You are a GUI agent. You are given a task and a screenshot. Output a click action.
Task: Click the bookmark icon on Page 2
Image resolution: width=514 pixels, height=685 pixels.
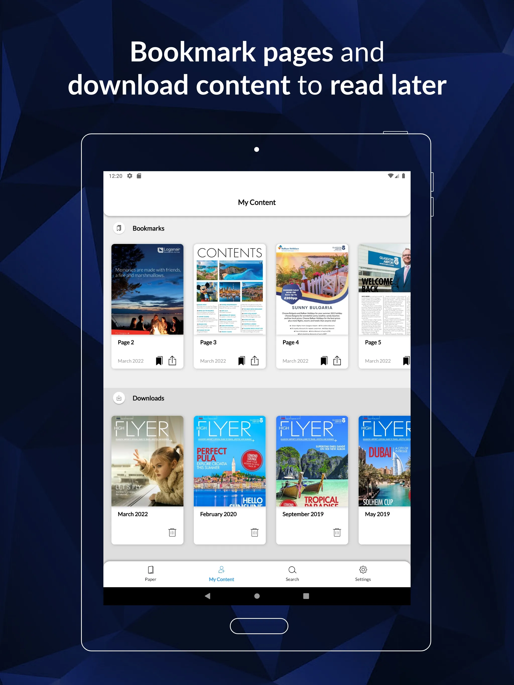tap(159, 360)
